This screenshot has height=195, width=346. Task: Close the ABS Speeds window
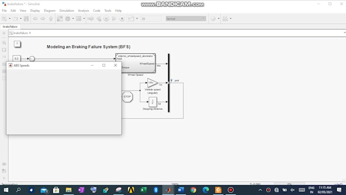tap(116, 65)
